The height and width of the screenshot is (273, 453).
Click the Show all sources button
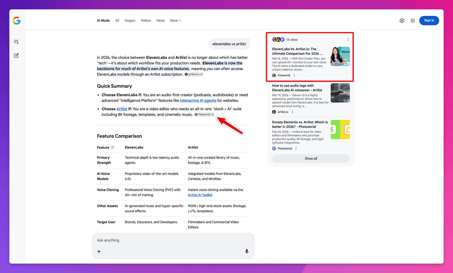[x=311, y=159]
